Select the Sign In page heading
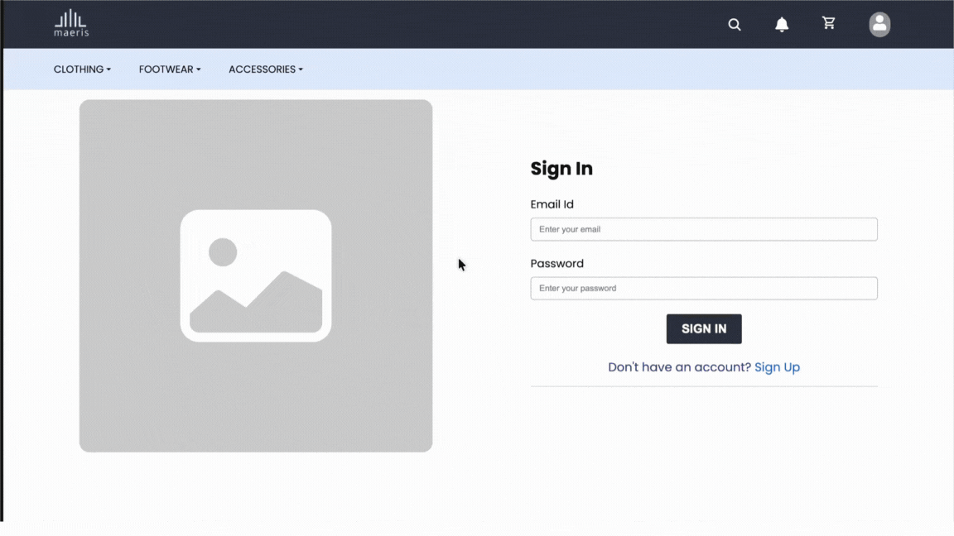 (x=561, y=169)
